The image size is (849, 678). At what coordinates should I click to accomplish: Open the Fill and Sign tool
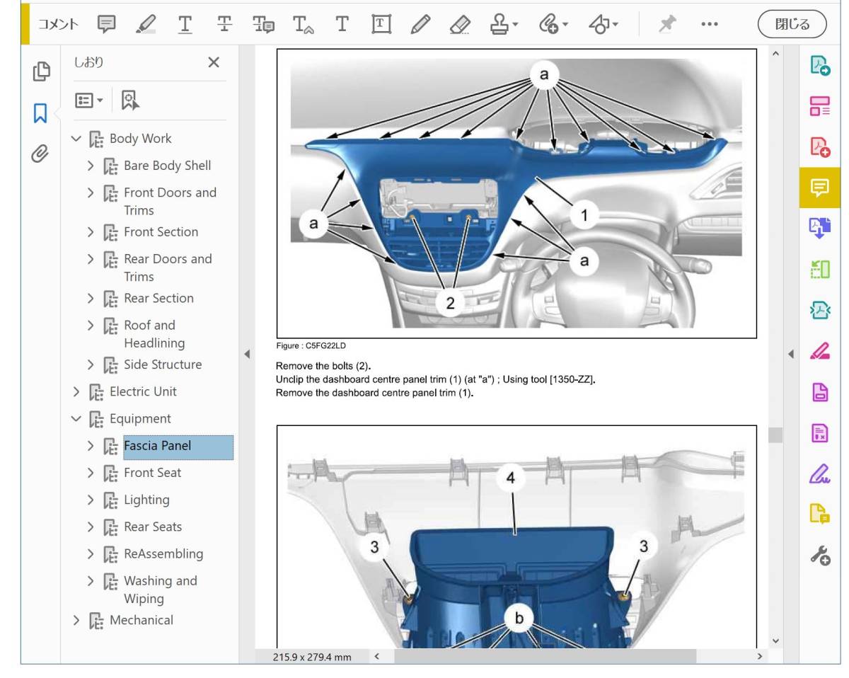tap(819, 472)
